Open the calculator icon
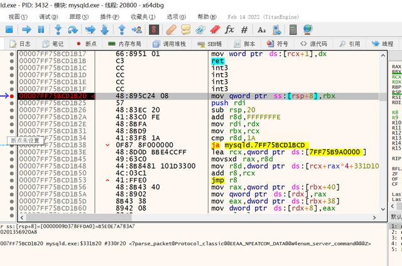 293,30
